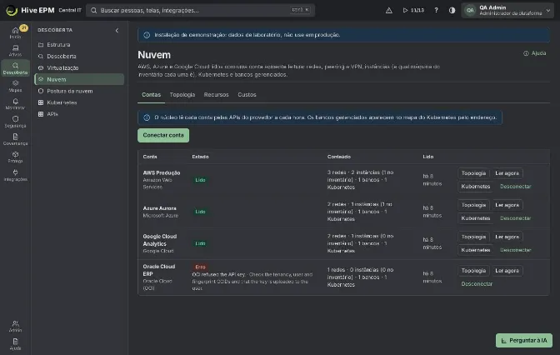Open Topologia for AWS Produção
560x355 pixels.
click(x=473, y=173)
